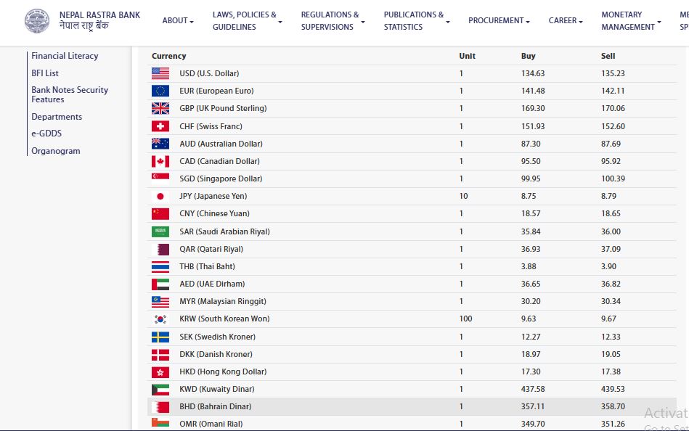This screenshot has height=431, width=689.
Task: Expand Laws, Policies & Guidelines menu
Action: pos(247,21)
